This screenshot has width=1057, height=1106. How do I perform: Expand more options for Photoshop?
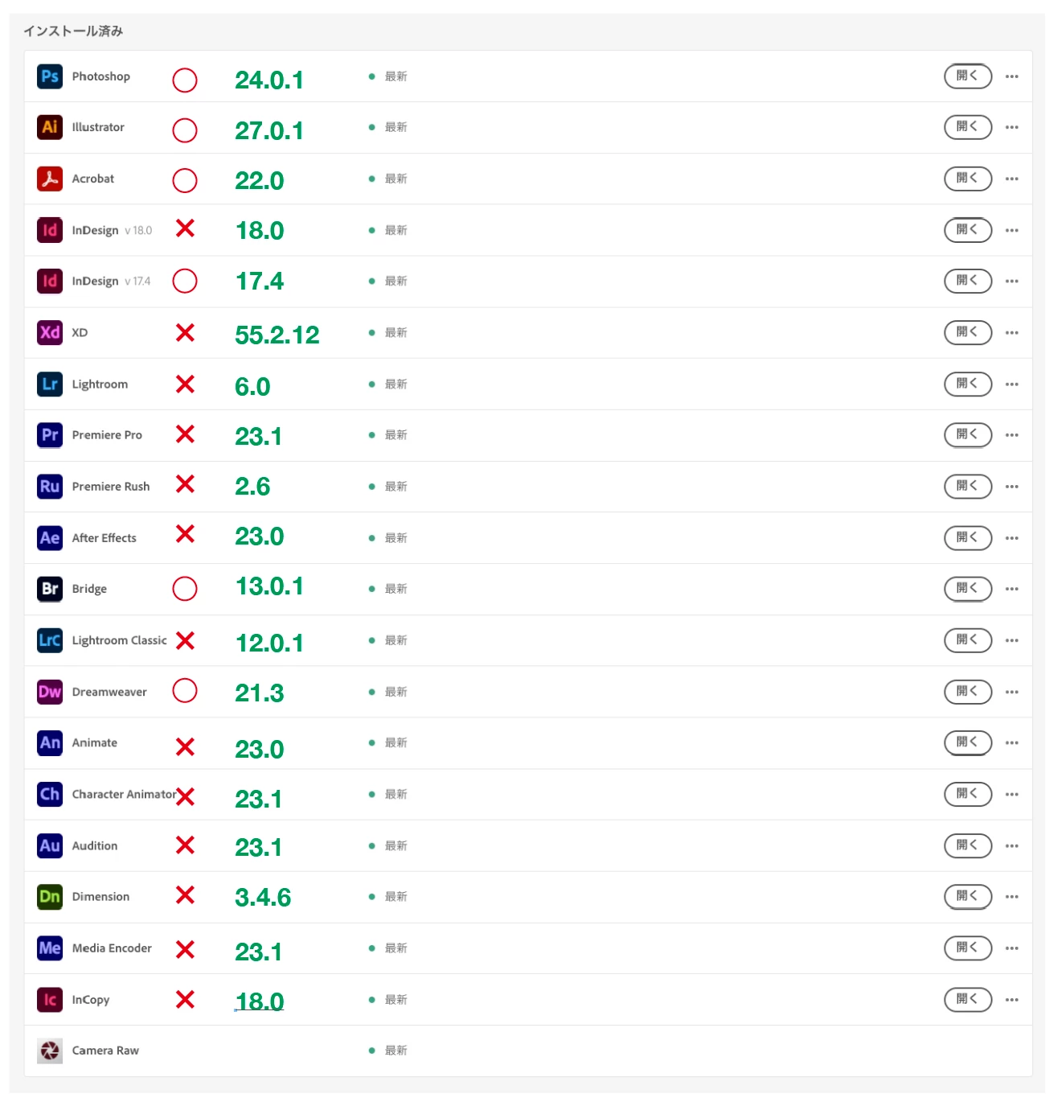pos(1012,76)
